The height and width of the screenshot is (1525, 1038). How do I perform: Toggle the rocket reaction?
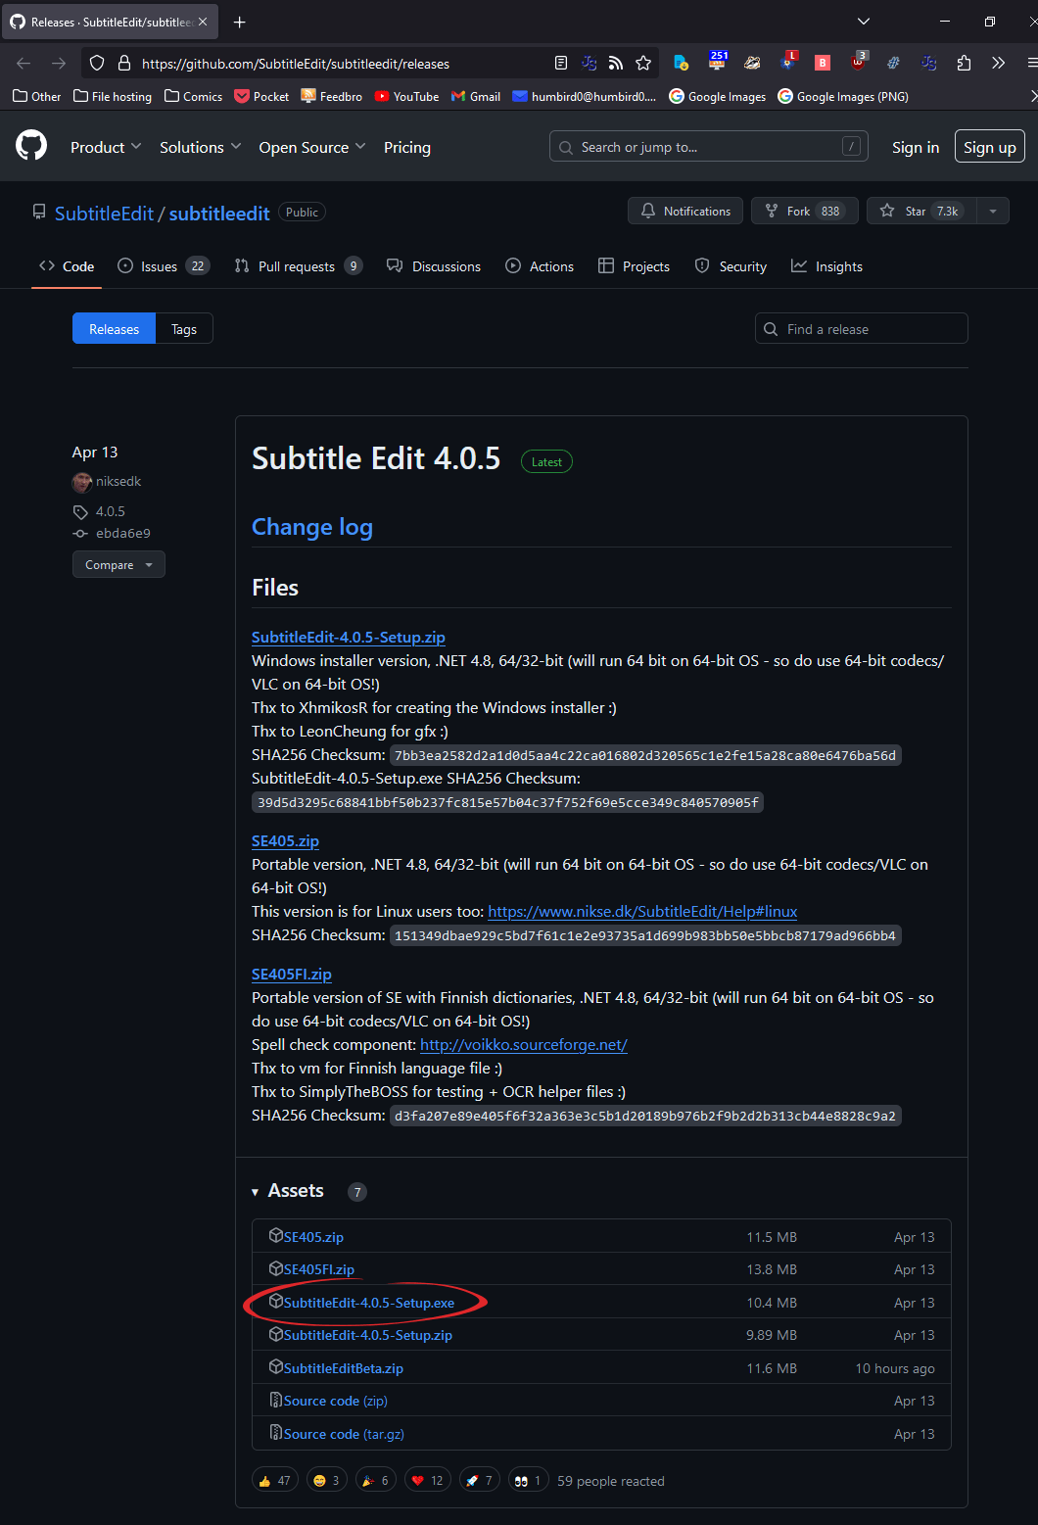coord(480,1480)
